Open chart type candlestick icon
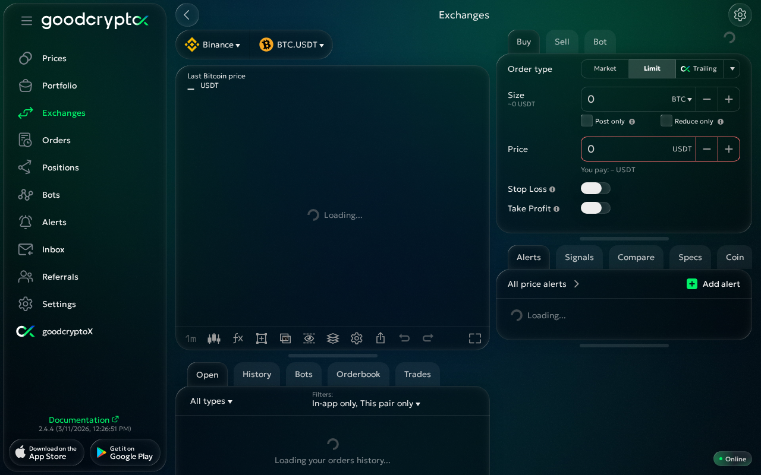761x475 pixels. pyautogui.click(x=214, y=338)
